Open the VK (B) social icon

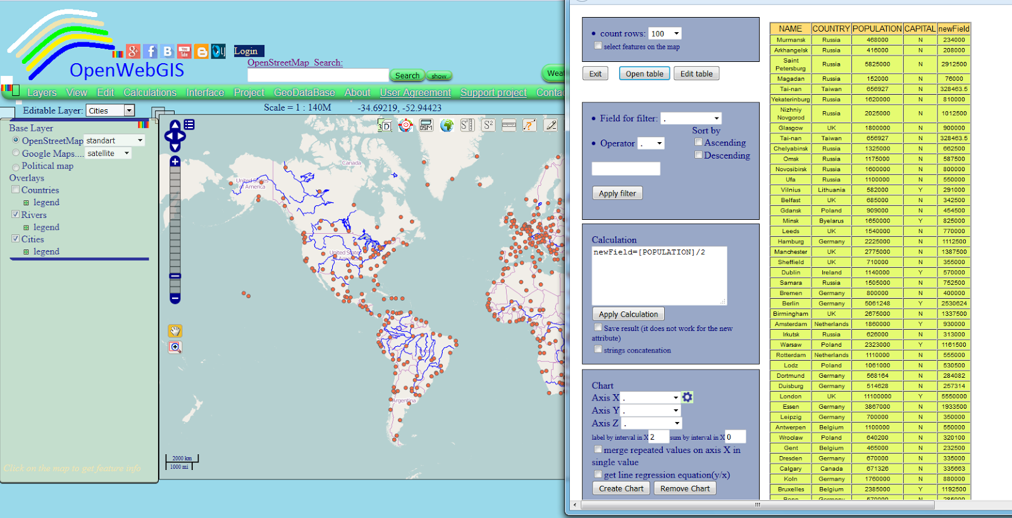(168, 51)
